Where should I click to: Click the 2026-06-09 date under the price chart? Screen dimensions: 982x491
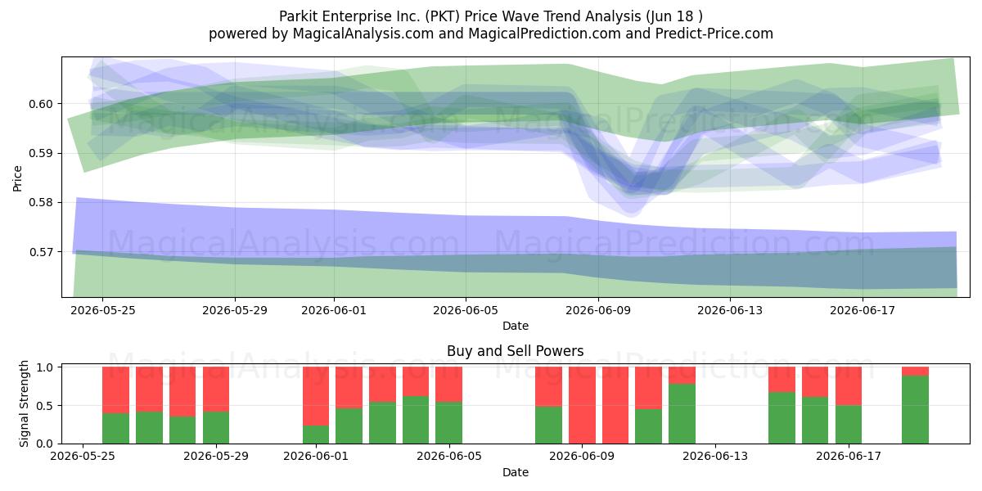(598, 310)
